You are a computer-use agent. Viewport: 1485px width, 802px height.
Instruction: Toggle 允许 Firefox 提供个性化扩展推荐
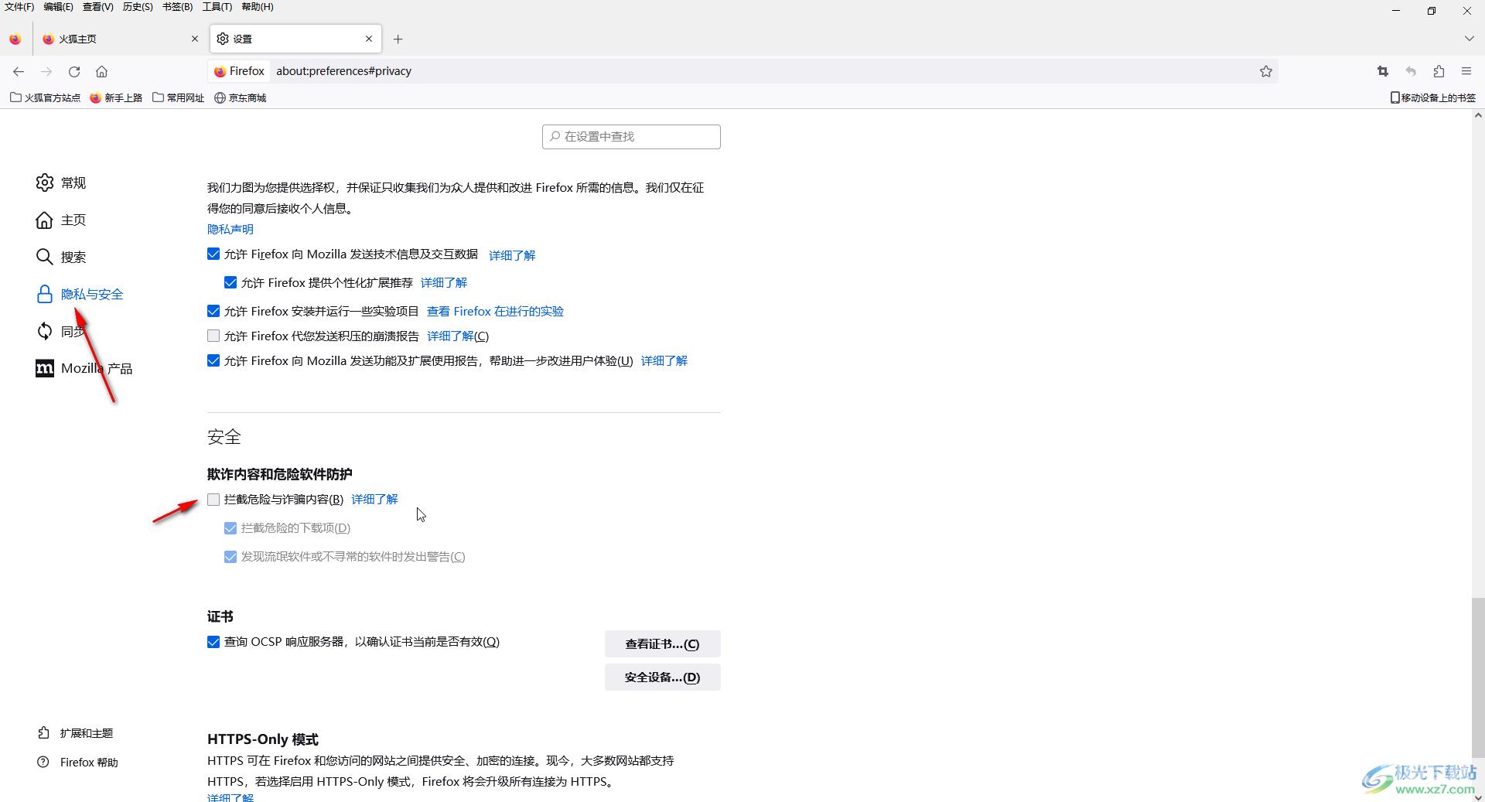pos(230,282)
